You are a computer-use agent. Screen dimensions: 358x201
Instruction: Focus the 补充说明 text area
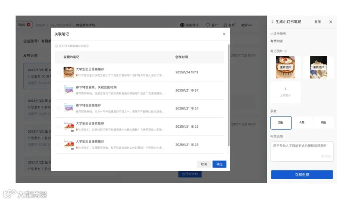tap(302, 151)
